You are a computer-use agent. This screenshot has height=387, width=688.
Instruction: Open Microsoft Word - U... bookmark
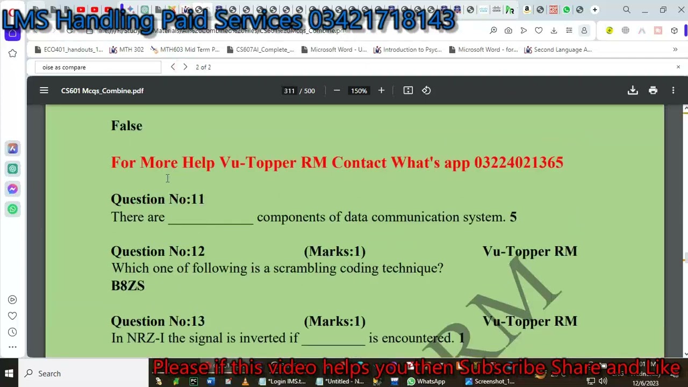pos(334,49)
